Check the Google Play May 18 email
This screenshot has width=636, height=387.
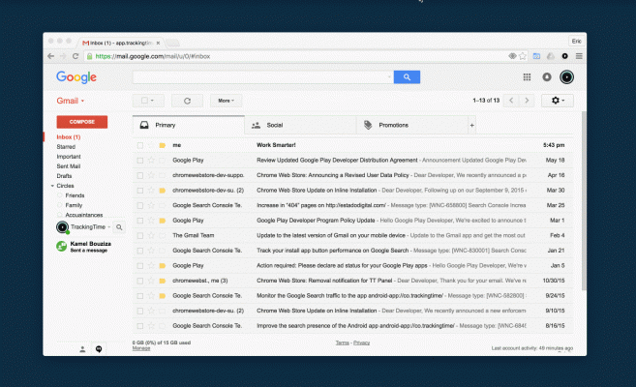click(140, 160)
